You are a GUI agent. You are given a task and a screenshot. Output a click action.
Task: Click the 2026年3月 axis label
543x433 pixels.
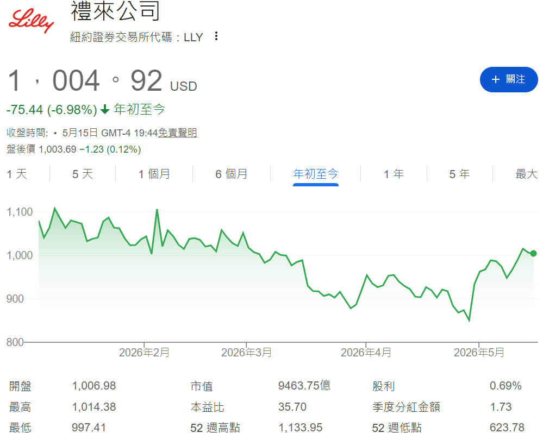coord(246,353)
